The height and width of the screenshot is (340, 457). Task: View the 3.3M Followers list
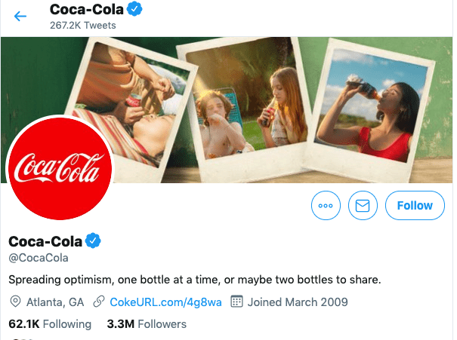click(x=147, y=324)
